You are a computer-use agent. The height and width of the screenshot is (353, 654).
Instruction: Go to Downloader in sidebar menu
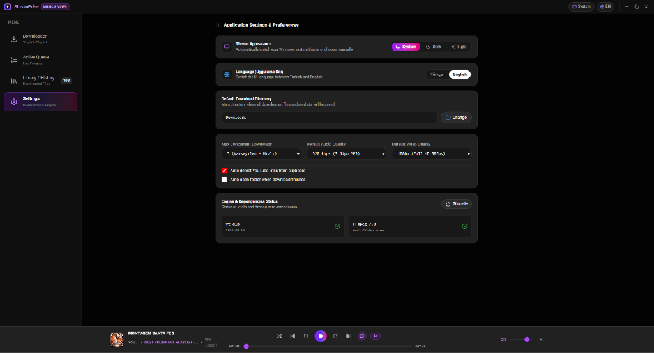click(40, 39)
